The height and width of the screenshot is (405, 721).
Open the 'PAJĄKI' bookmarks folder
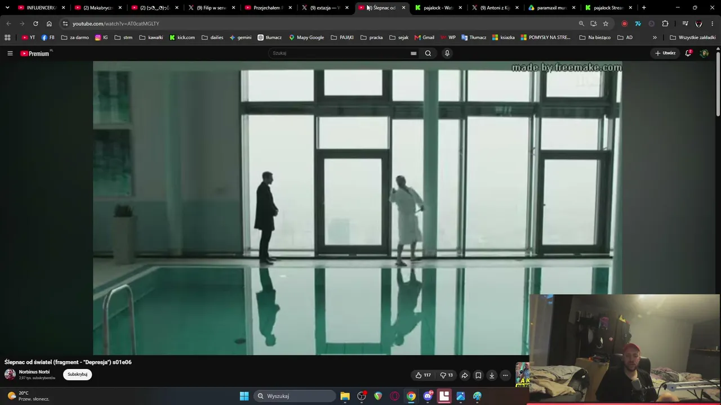(342, 38)
